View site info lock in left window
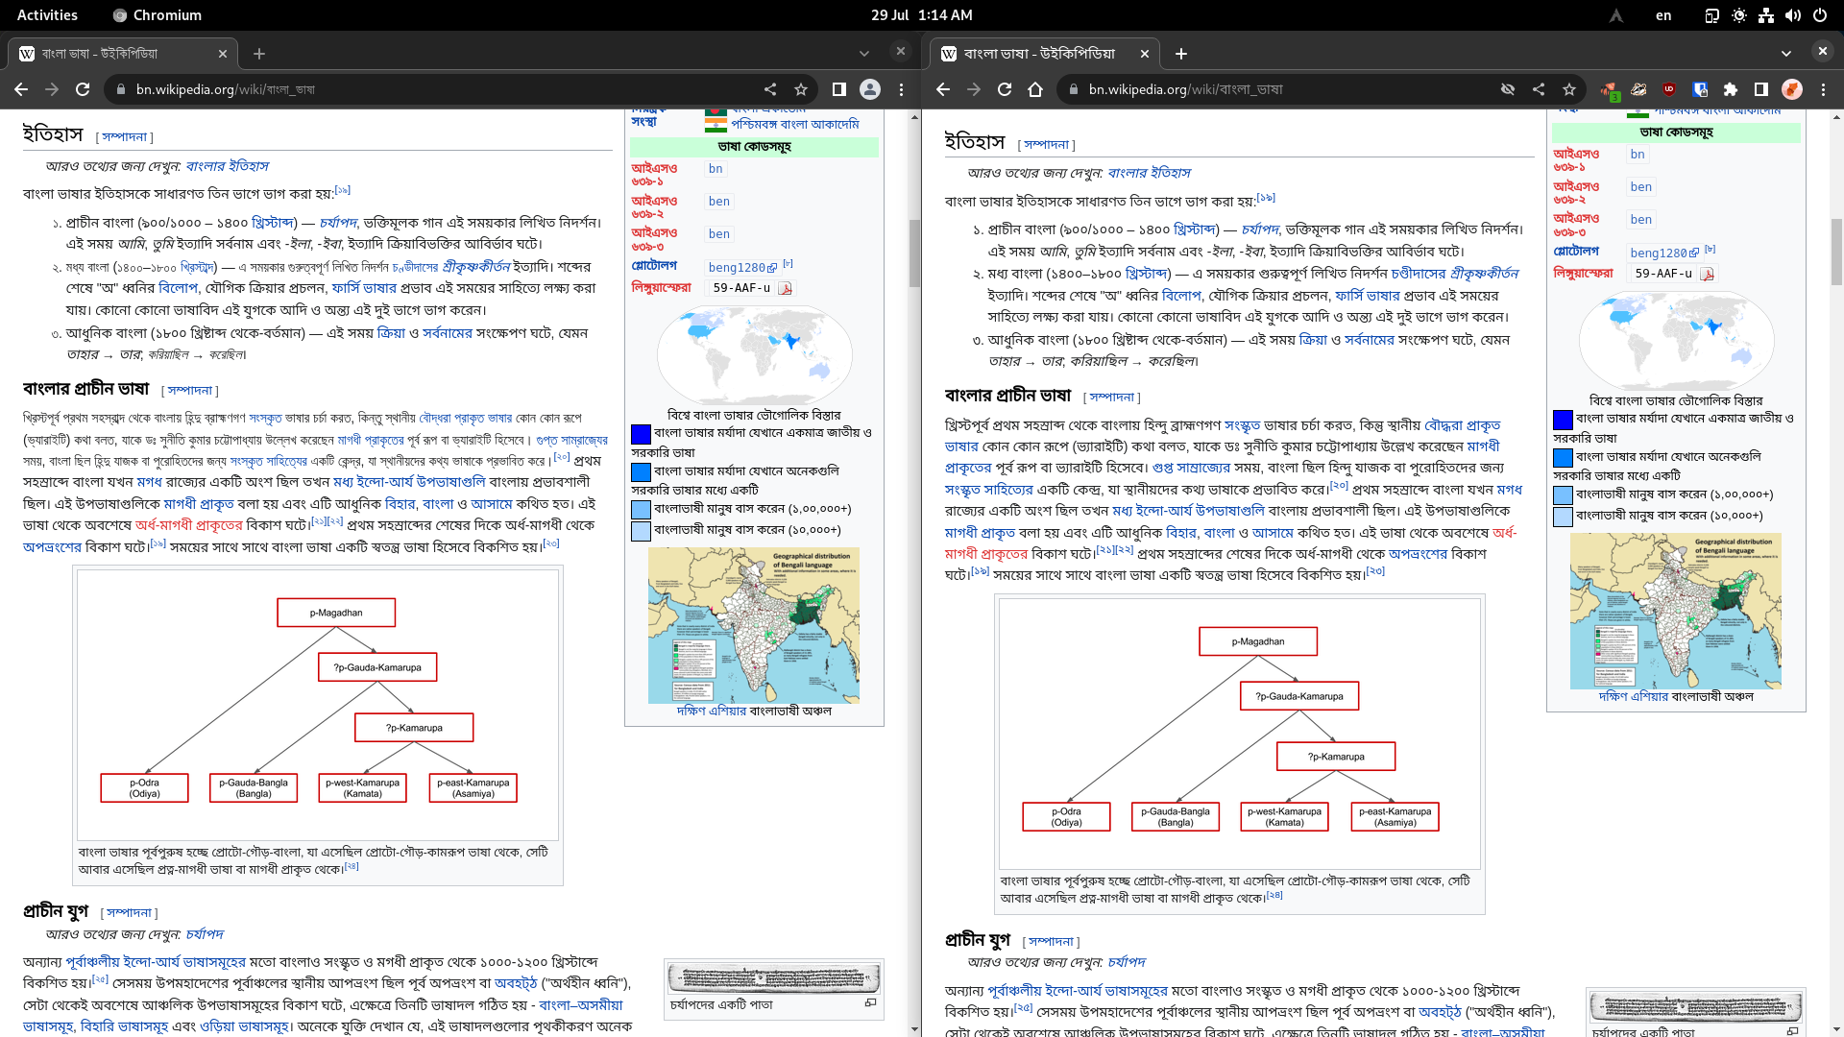 point(120,89)
